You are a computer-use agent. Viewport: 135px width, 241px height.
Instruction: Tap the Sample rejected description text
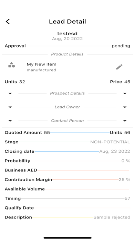[112, 217]
